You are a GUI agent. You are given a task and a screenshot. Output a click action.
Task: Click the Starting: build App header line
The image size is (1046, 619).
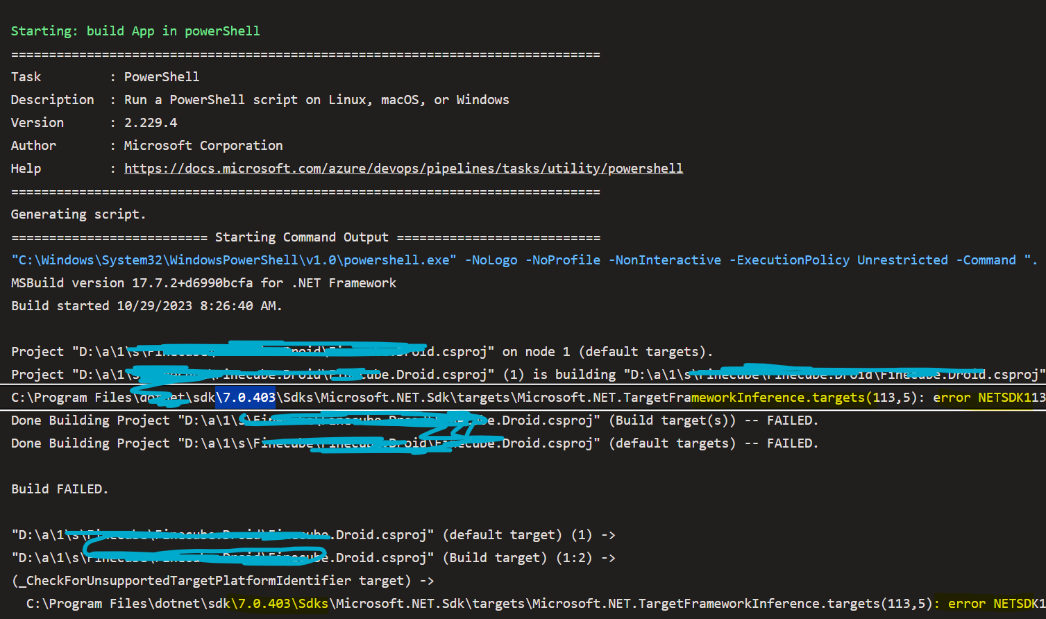135,31
